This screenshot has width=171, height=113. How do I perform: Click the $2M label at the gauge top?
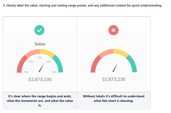click(x=39, y=57)
